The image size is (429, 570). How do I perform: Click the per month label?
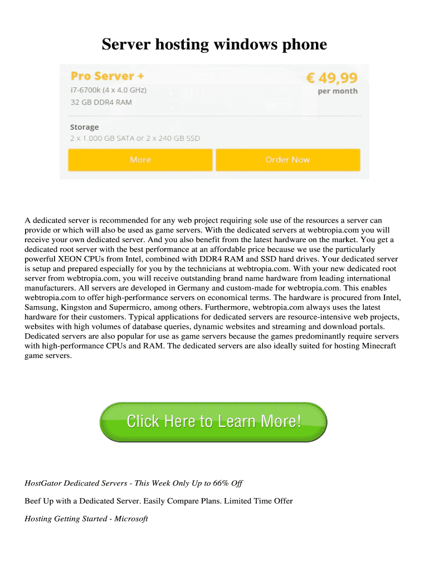[338, 91]
